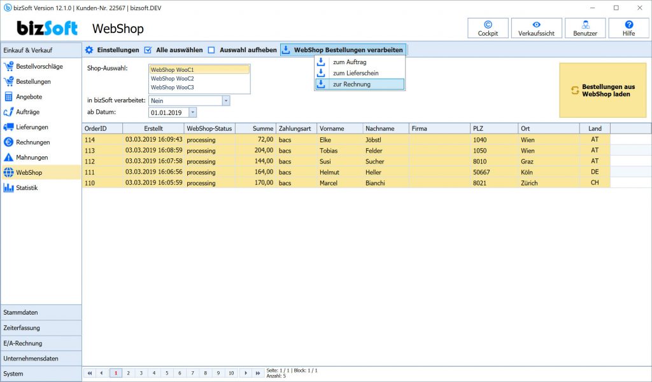Open the in bizSoft verarbeitet dropdown
Image resolution: width=652 pixels, height=382 pixels.
[226, 100]
